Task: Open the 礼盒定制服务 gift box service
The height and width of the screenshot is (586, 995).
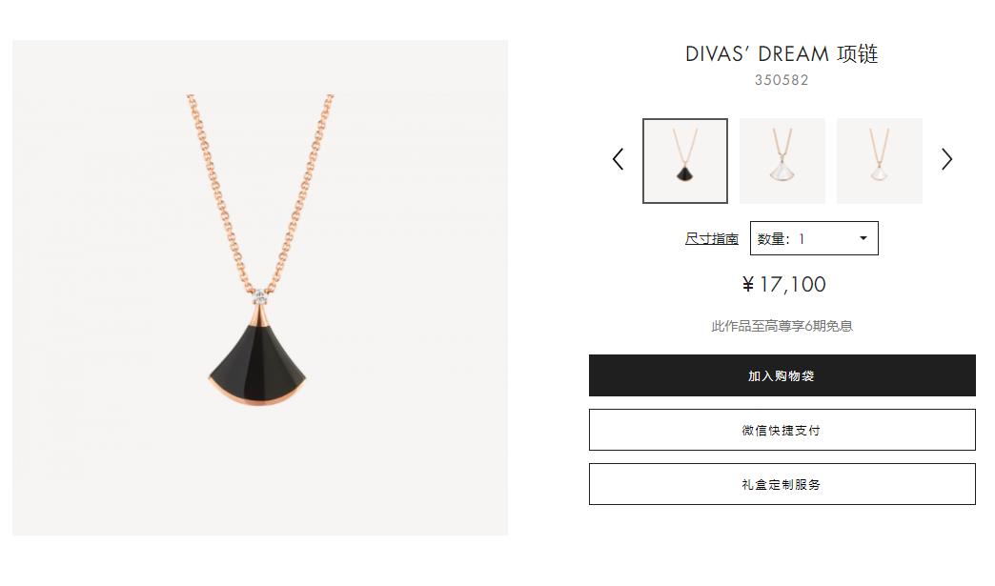Action: [x=782, y=485]
